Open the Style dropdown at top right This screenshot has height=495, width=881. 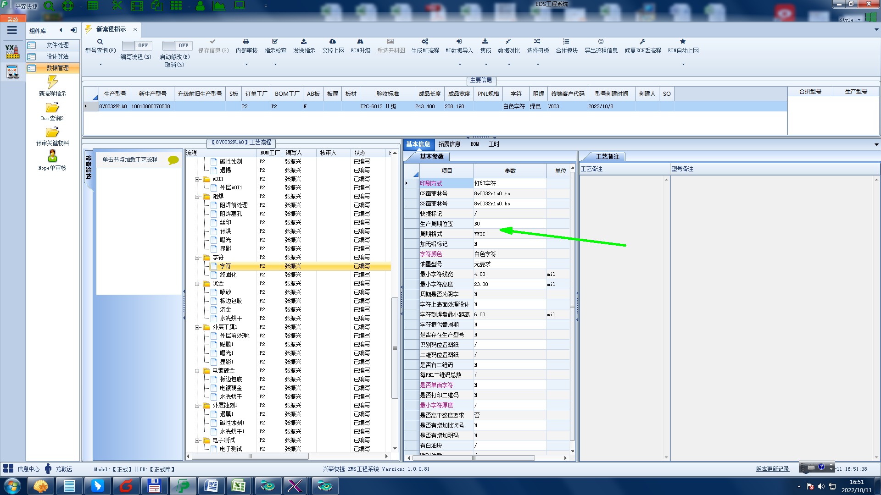(850, 20)
